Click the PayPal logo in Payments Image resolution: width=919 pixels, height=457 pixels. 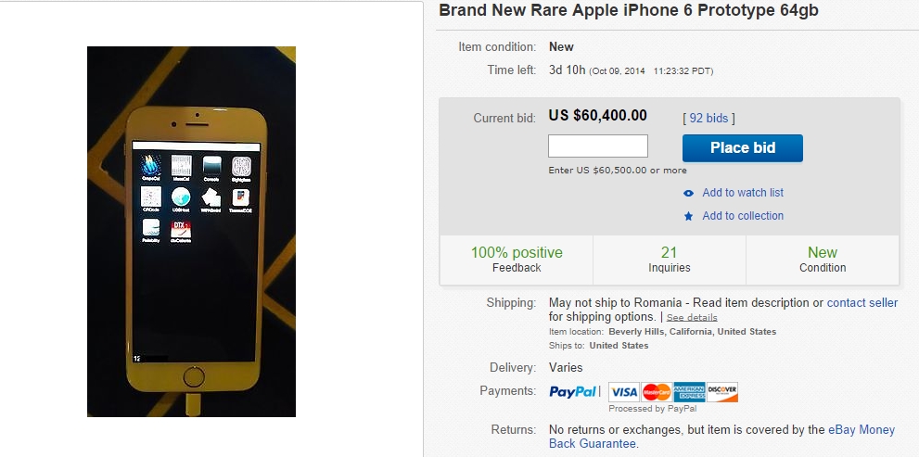pos(572,391)
